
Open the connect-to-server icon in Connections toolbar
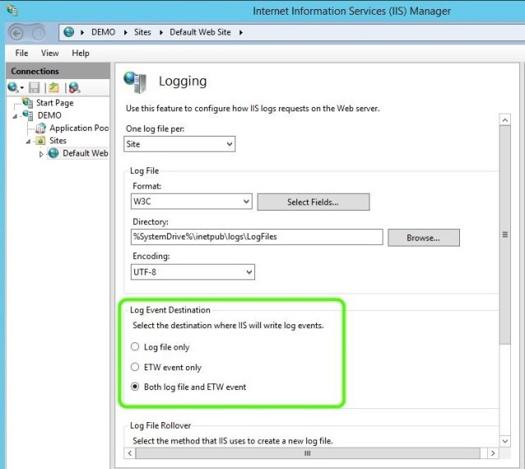(15, 88)
